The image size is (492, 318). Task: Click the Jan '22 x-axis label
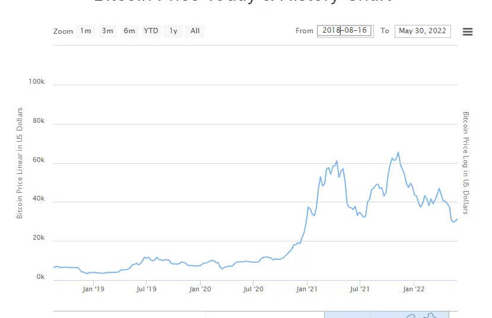[414, 289]
